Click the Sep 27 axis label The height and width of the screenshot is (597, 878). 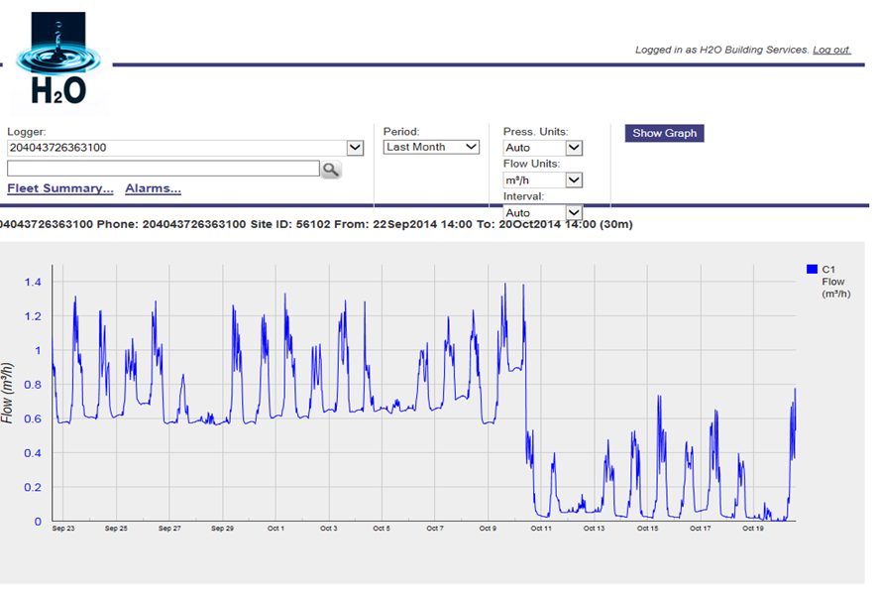coord(169,529)
